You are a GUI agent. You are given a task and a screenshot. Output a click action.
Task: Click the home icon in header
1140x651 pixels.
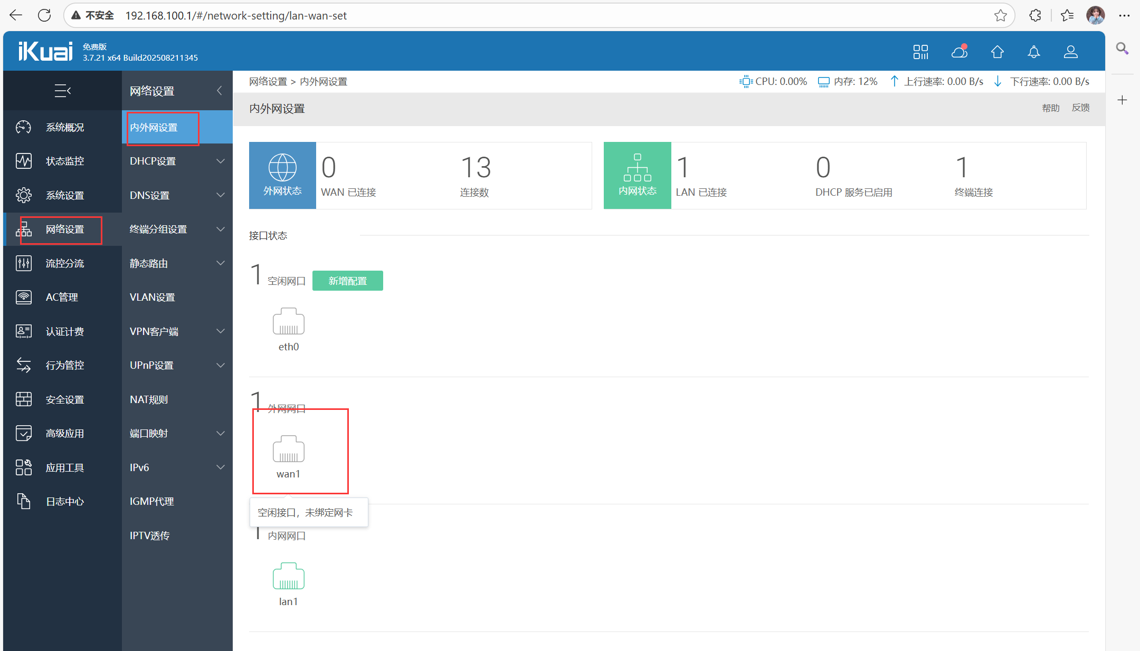click(x=997, y=52)
